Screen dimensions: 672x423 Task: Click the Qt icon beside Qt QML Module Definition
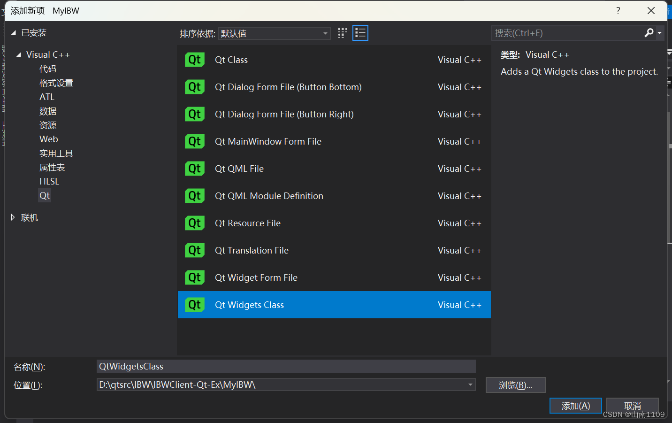[195, 196]
